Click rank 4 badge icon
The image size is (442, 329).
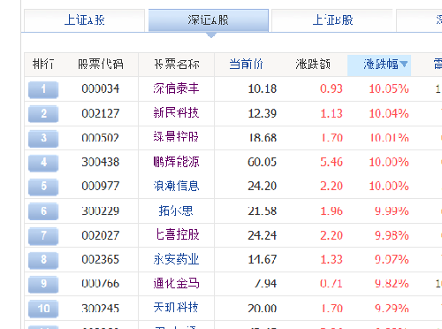(43, 163)
